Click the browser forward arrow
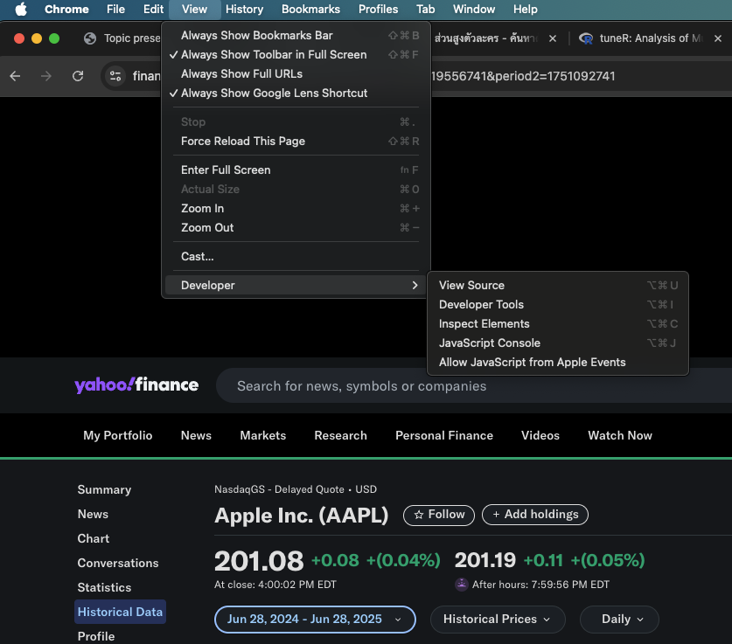The image size is (732, 644). click(46, 76)
